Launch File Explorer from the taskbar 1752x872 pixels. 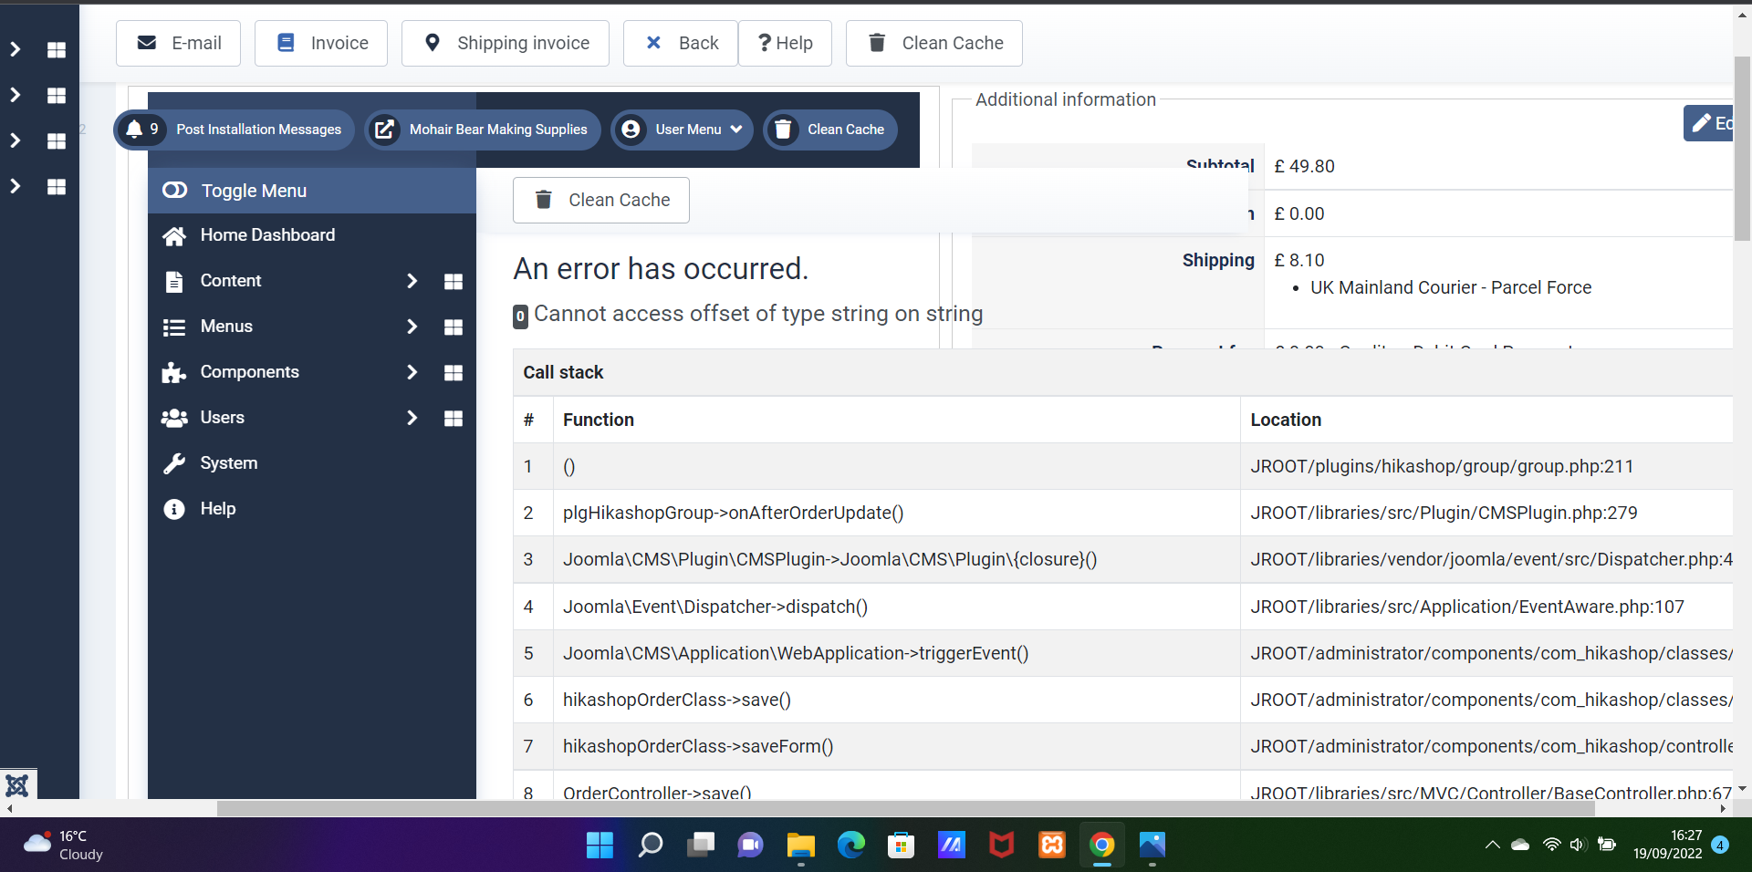(x=800, y=846)
